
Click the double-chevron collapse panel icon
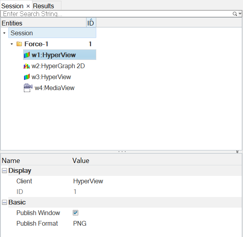[238, 152]
